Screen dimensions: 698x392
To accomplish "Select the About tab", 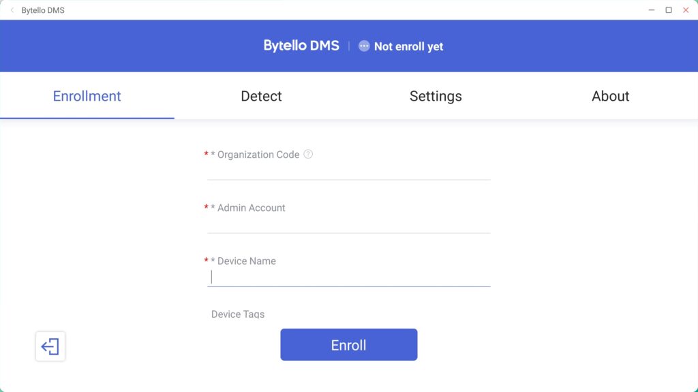I will [x=610, y=96].
